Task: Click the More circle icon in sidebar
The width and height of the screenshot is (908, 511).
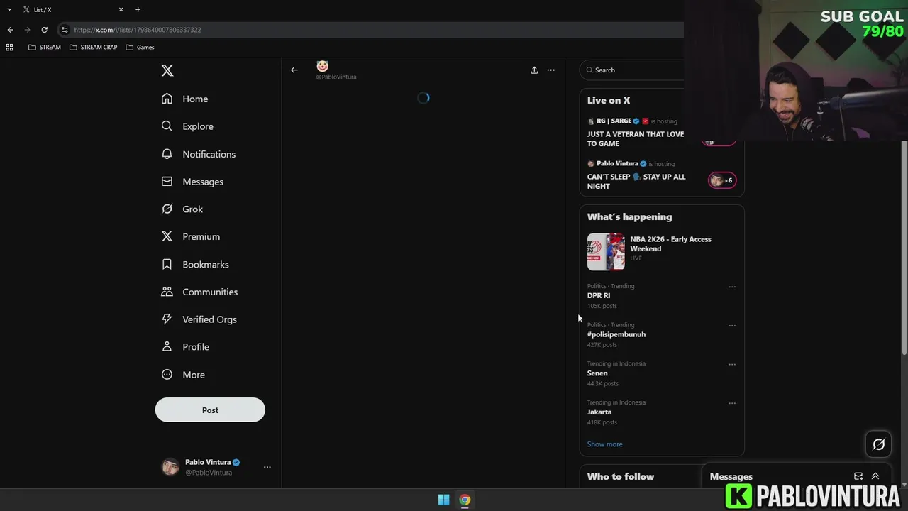Action: (x=167, y=375)
